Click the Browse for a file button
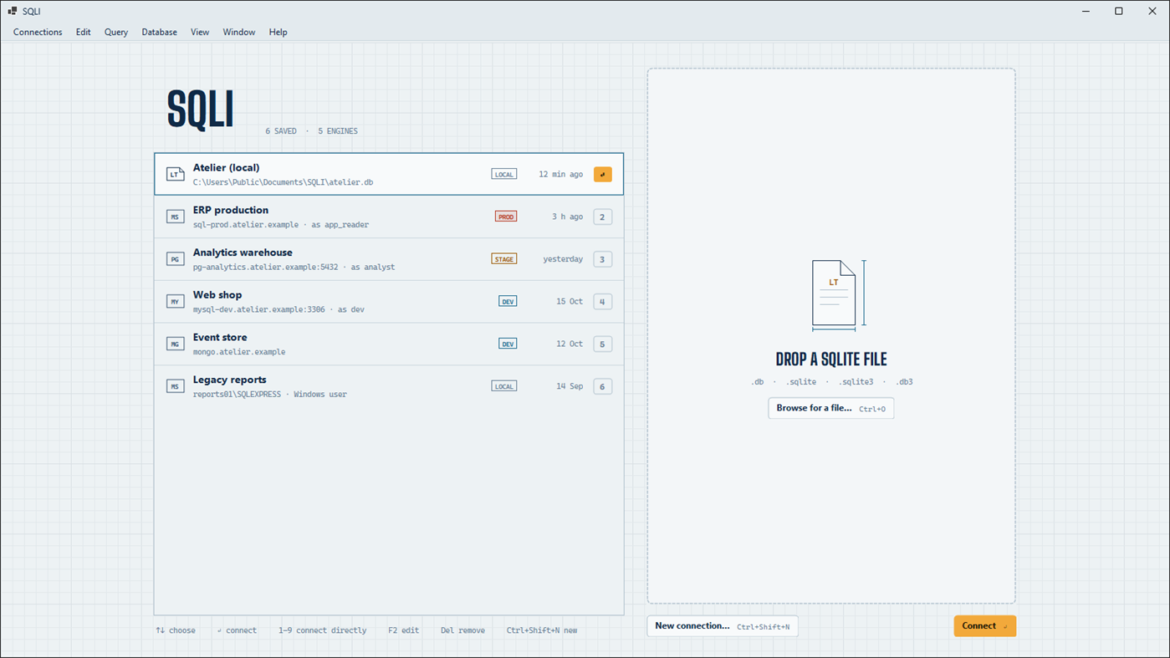This screenshot has width=1170, height=658. [831, 408]
